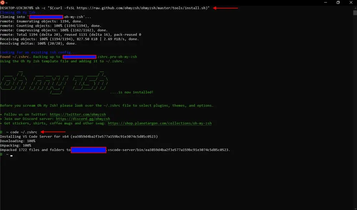This screenshot has width=357, height=210.
Task: Minimize the terminal window
Action: (x=325, y=2)
